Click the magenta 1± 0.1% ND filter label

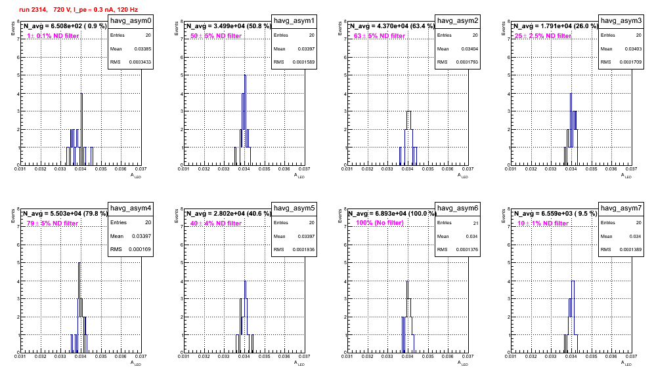[53, 36]
